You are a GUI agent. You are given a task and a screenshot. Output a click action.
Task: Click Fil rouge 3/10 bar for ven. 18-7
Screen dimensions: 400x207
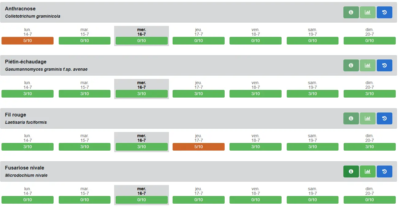(256, 147)
